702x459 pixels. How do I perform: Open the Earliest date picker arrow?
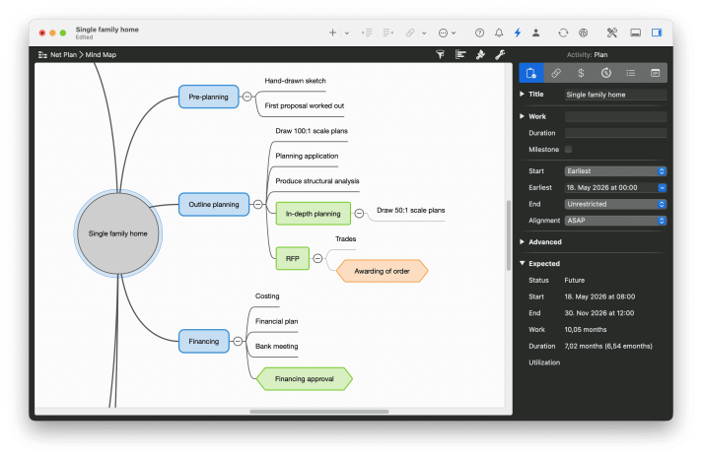(663, 187)
